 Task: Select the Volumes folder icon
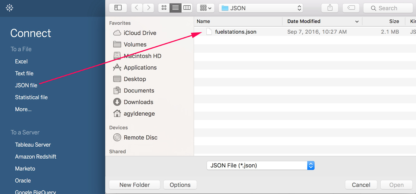click(x=117, y=44)
